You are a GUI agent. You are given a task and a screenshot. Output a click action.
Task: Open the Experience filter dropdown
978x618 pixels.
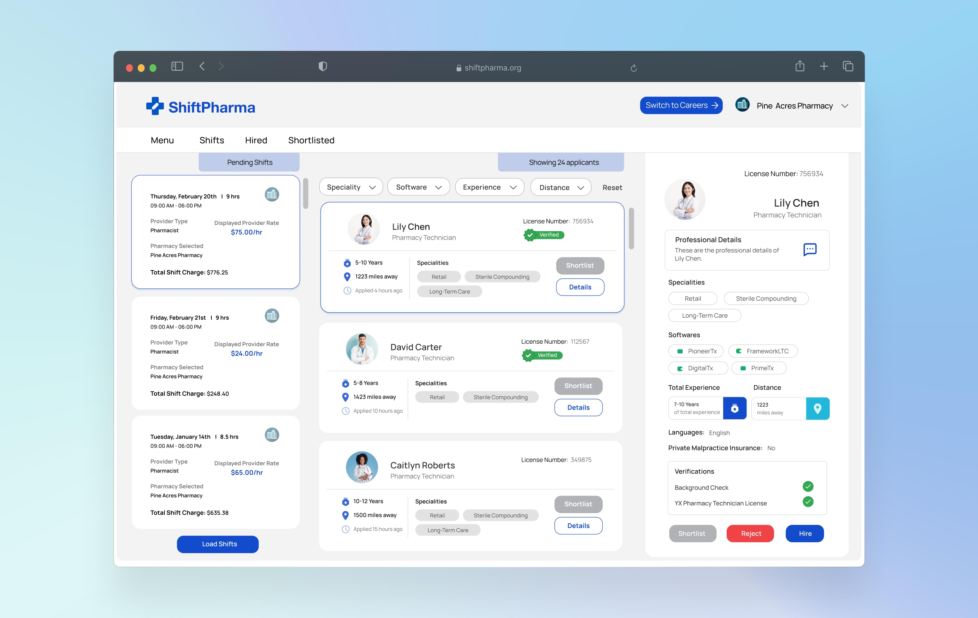490,187
